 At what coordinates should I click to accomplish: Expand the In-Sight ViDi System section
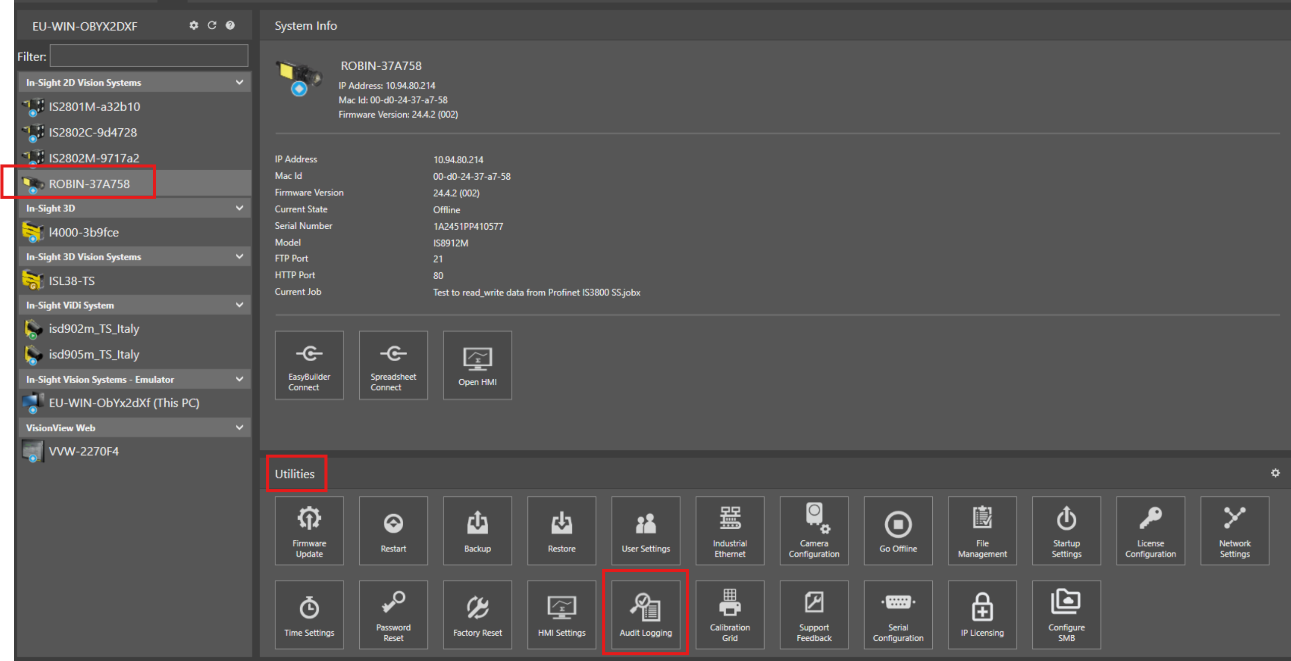[x=239, y=304]
